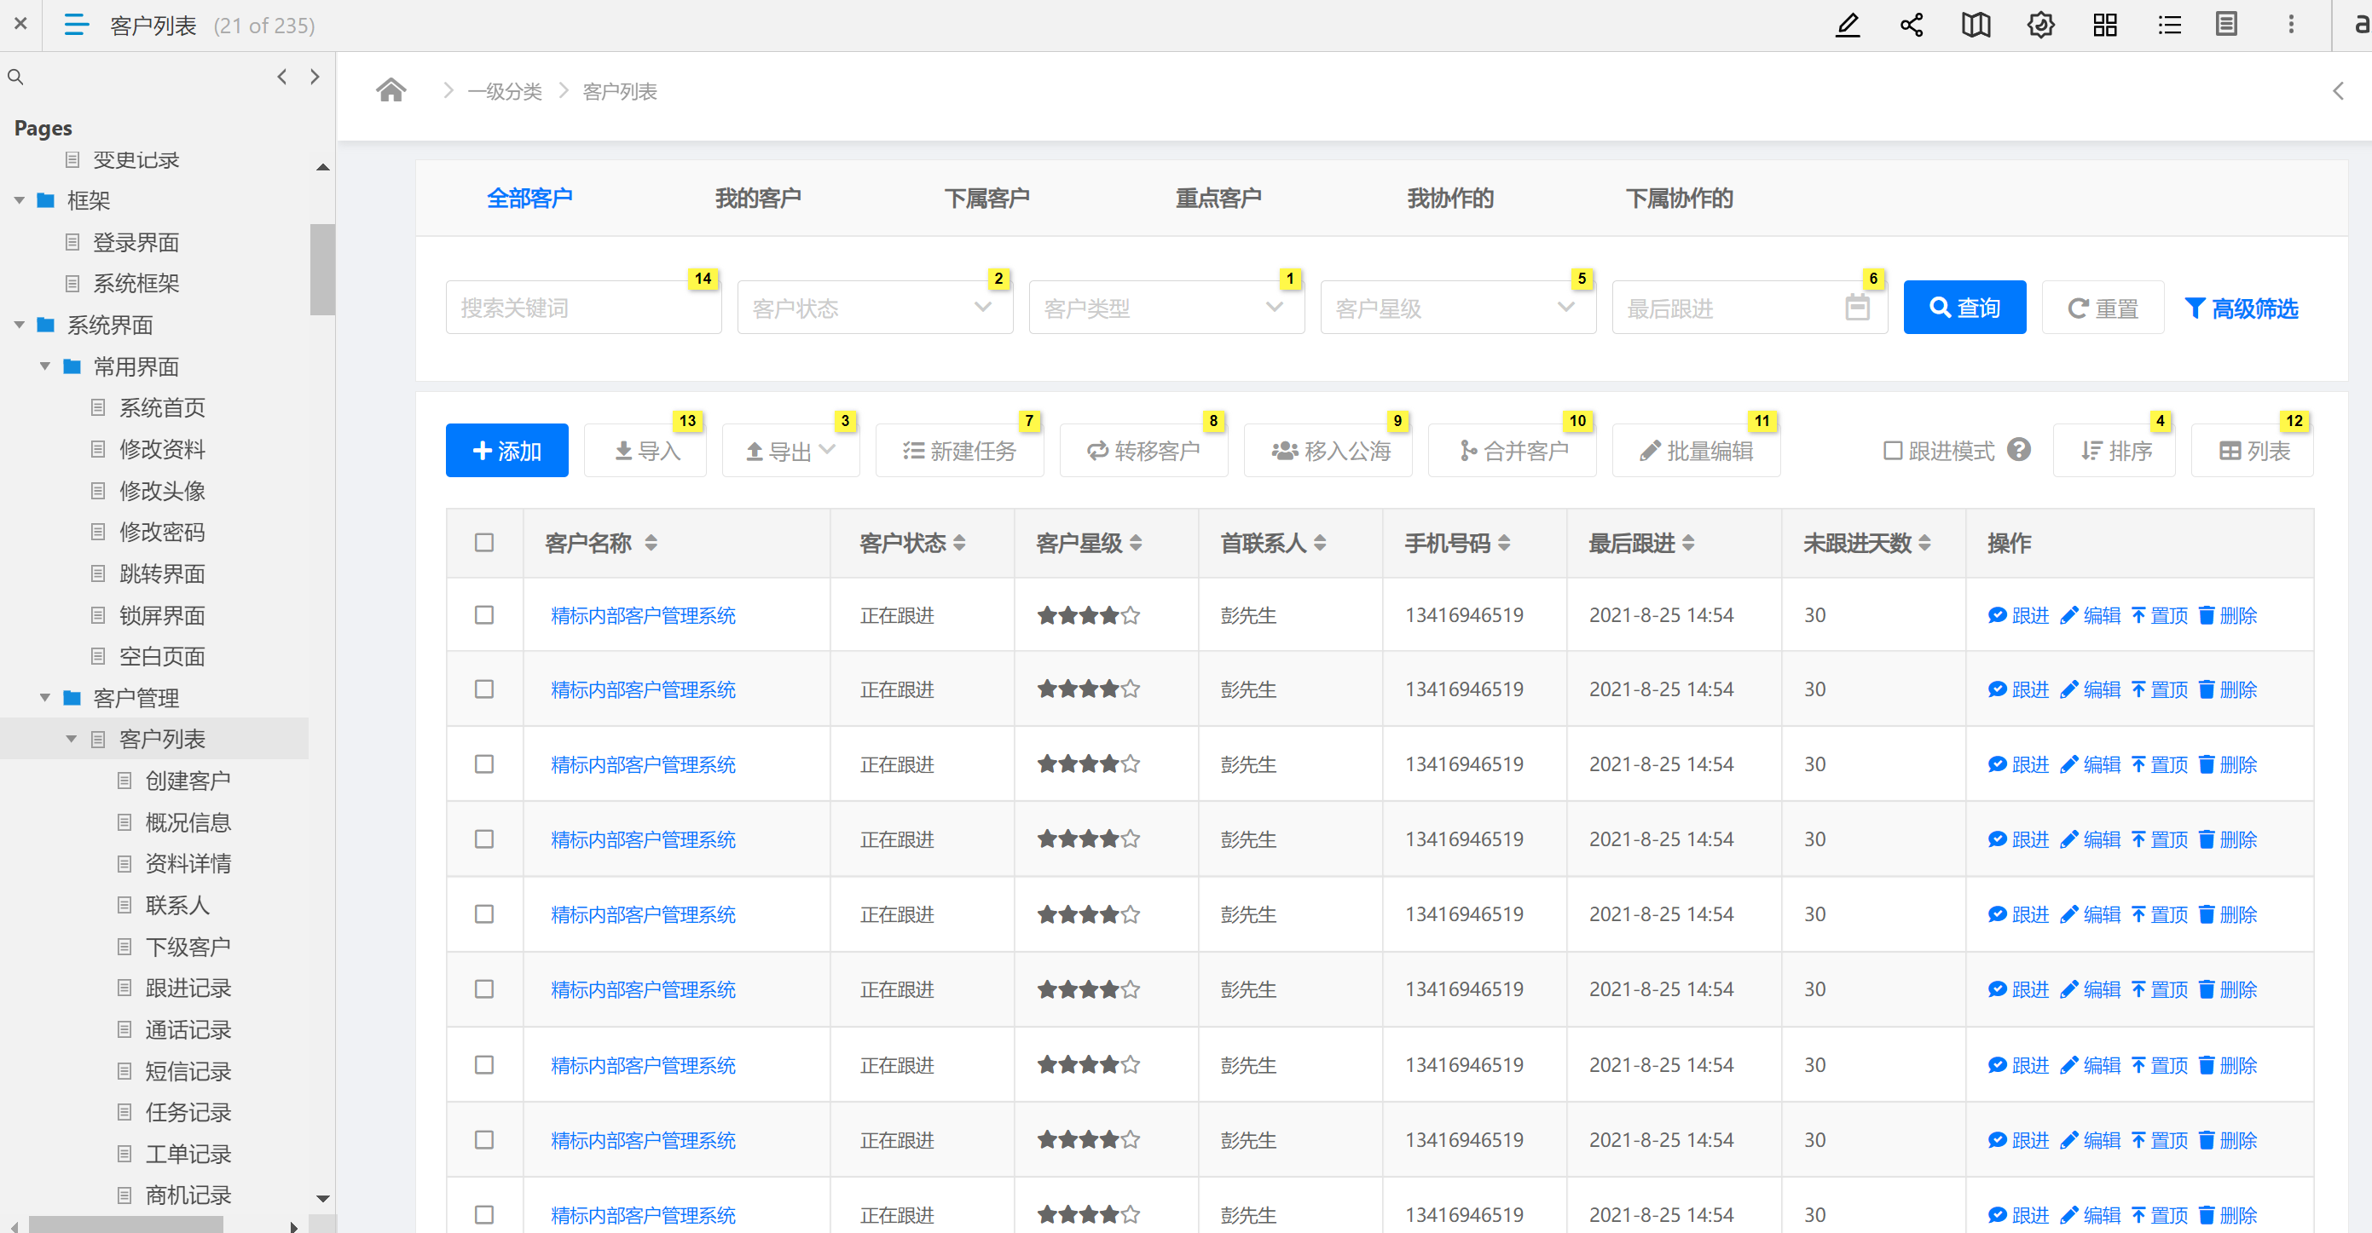Sort by 未跟进天数 column arrows
The height and width of the screenshot is (1233, 2372).
1924,543
